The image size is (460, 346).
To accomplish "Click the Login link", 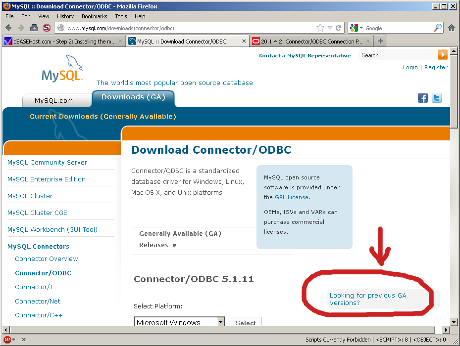I will (x=410, y=67).
